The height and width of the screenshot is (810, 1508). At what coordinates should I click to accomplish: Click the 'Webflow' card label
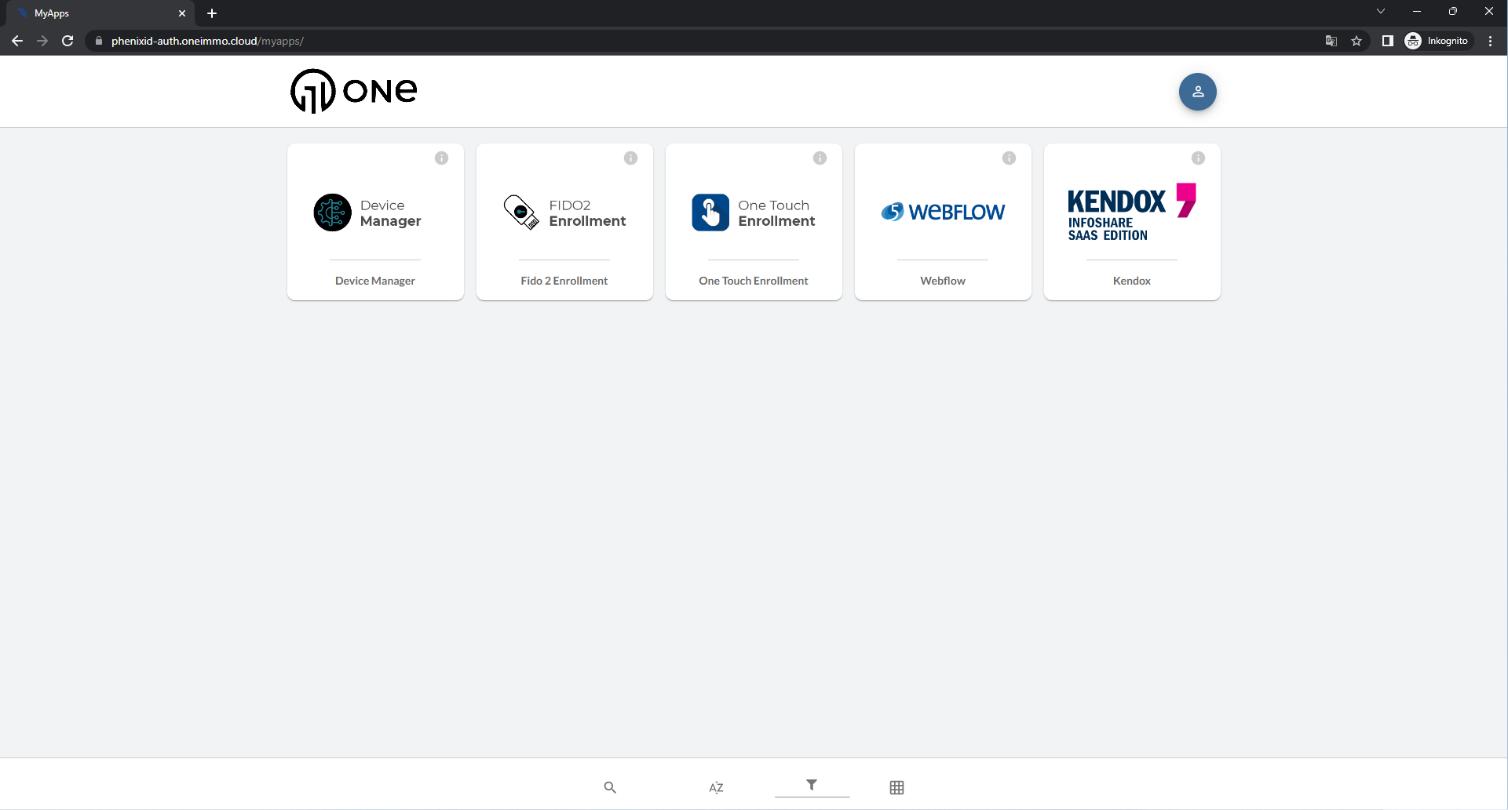(943, 281)
